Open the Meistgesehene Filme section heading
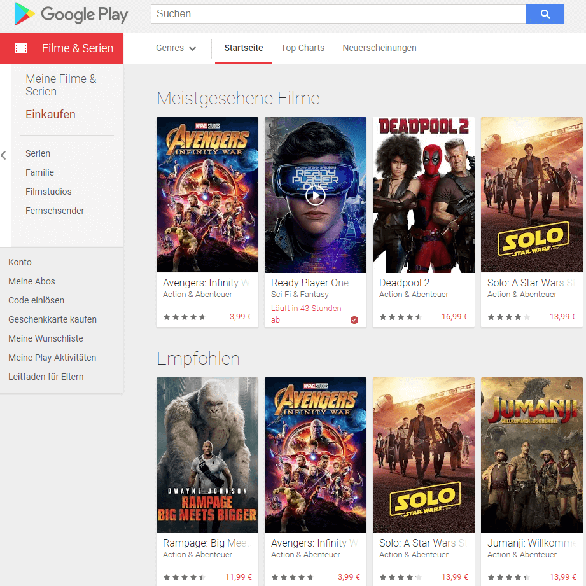 pos(238,99)
